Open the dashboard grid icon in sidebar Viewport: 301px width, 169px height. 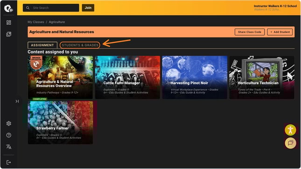coord(9,23)
